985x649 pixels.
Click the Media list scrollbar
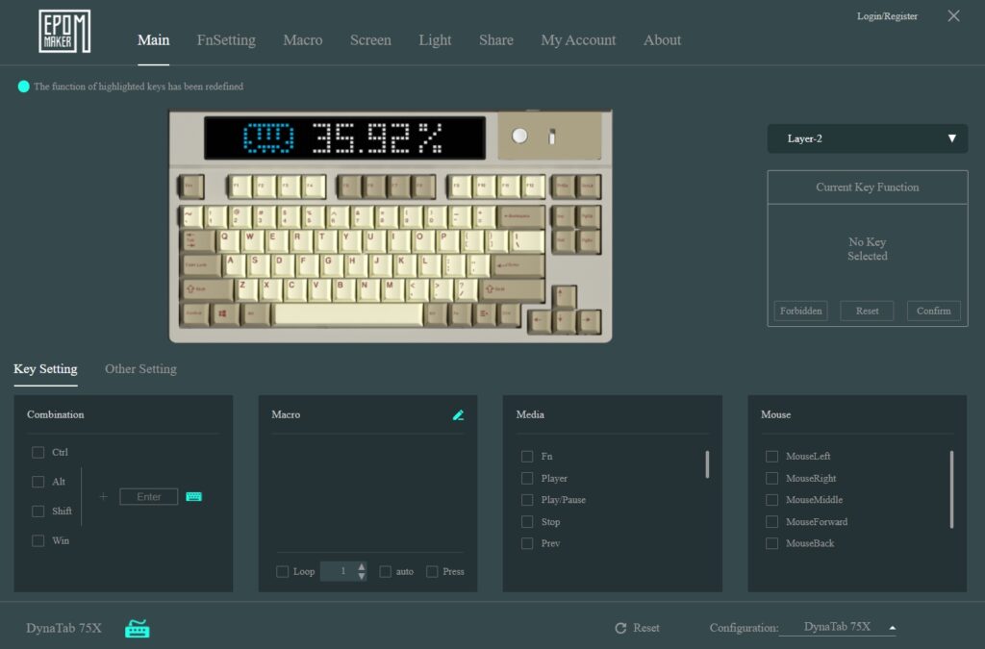[x=707, y=464]
